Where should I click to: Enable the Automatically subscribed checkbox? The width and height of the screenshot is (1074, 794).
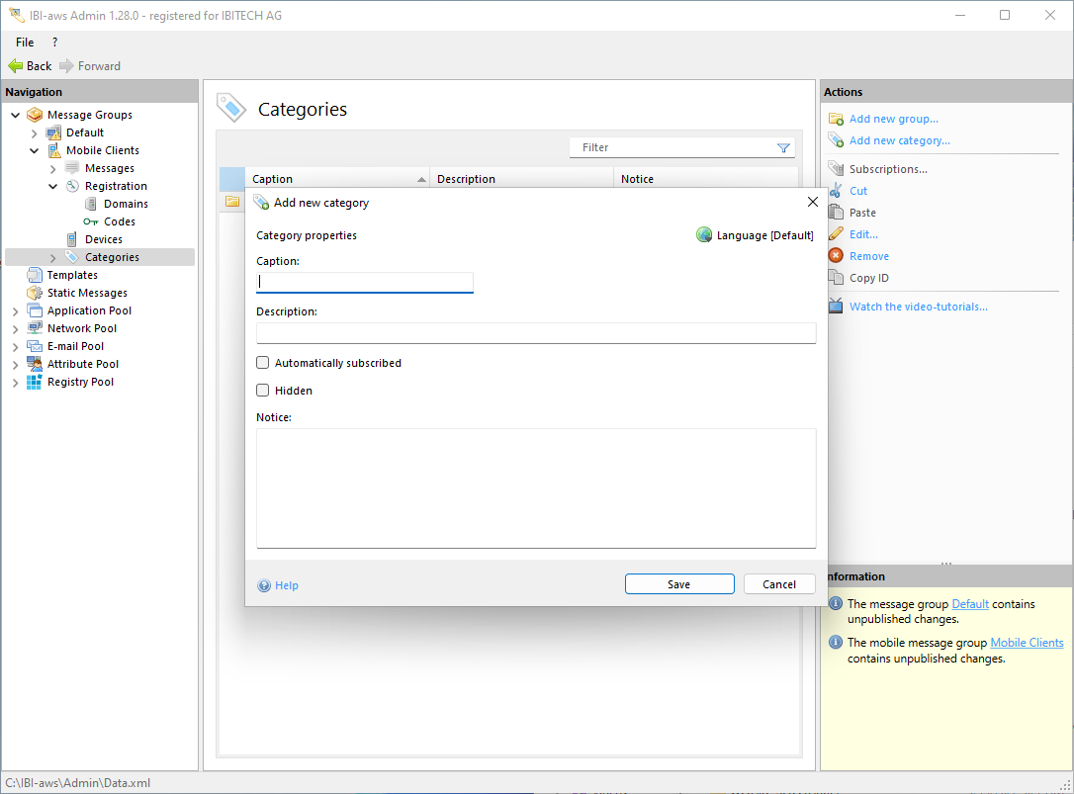click(263, 363)
